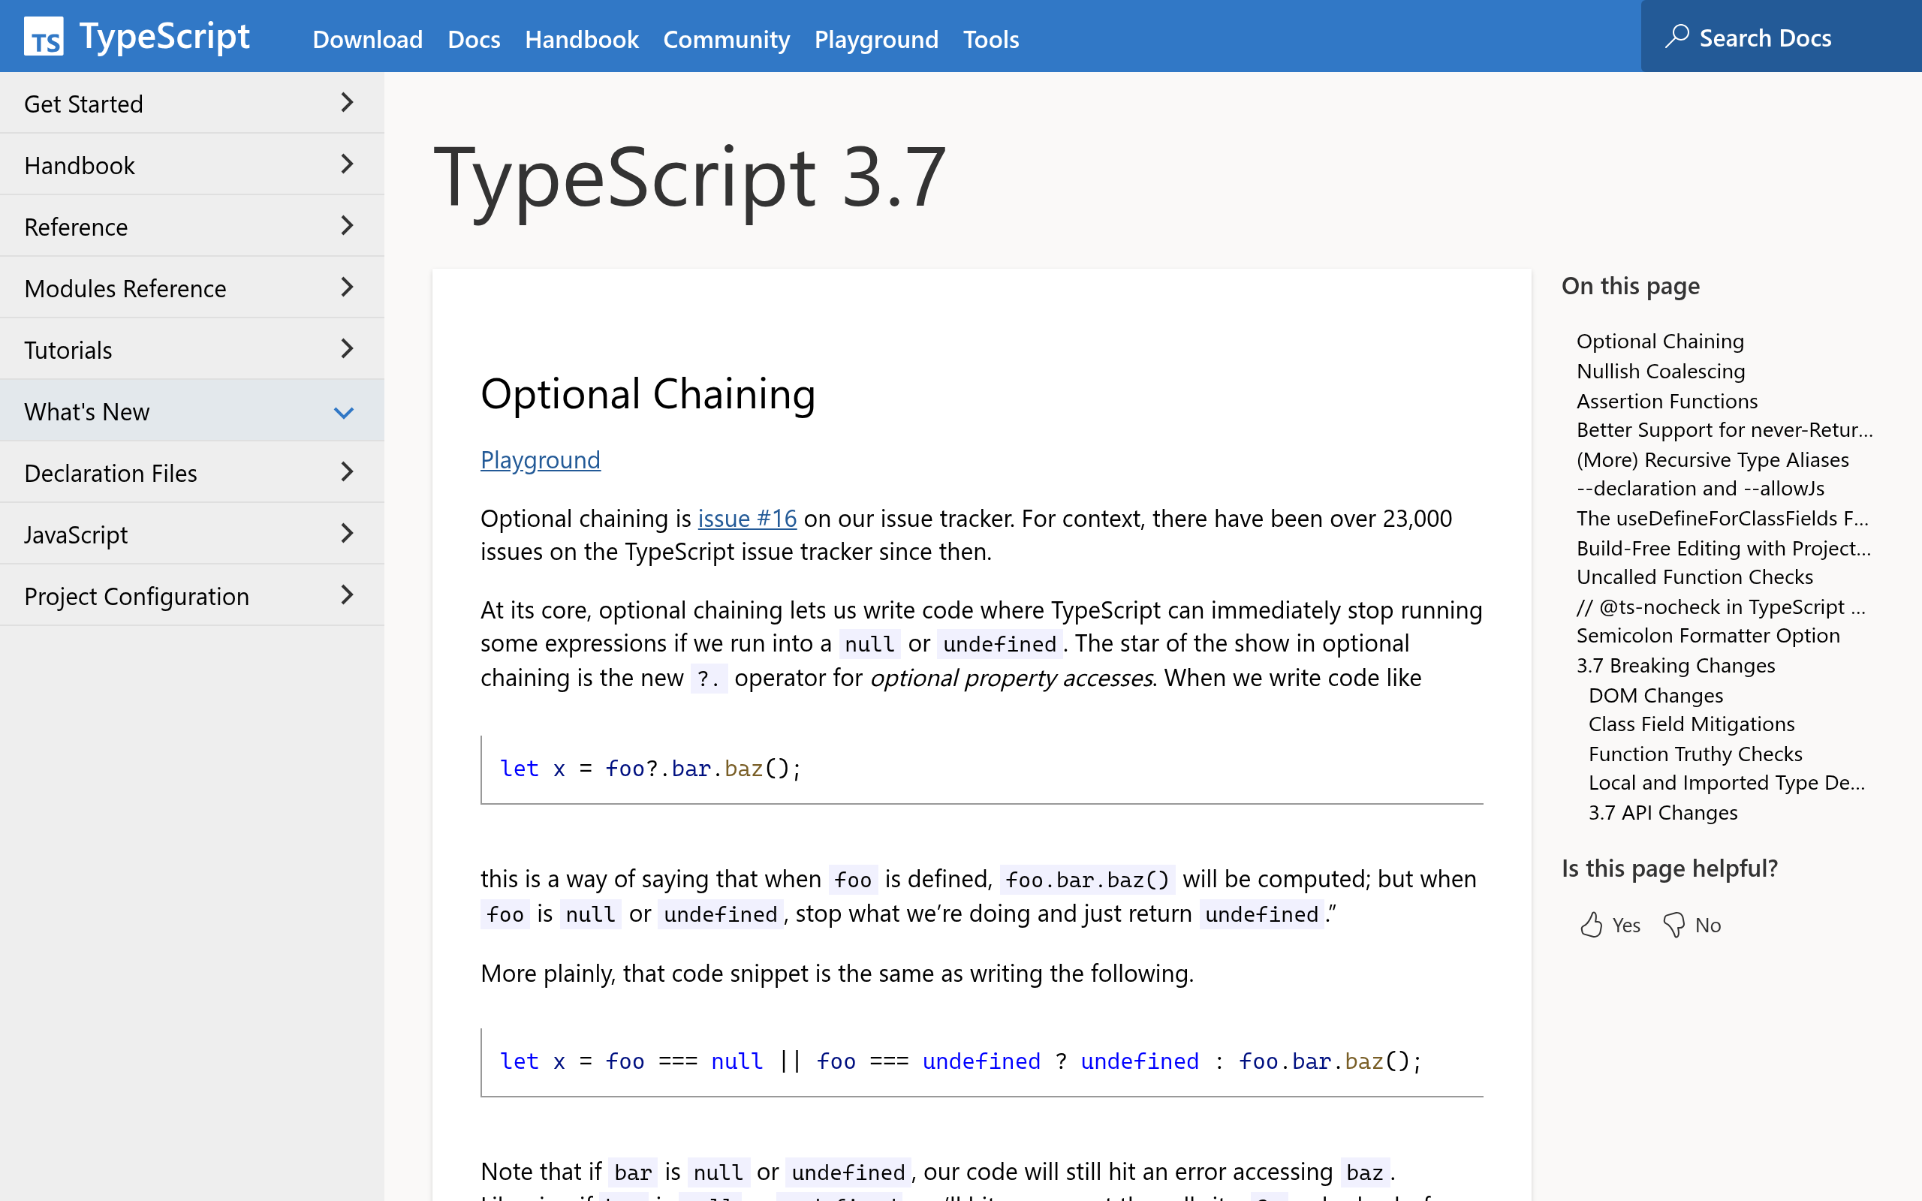Expand the Declaration Files chevron
The width and height of the screenshot is (1922, 1201).
point(346,472)
